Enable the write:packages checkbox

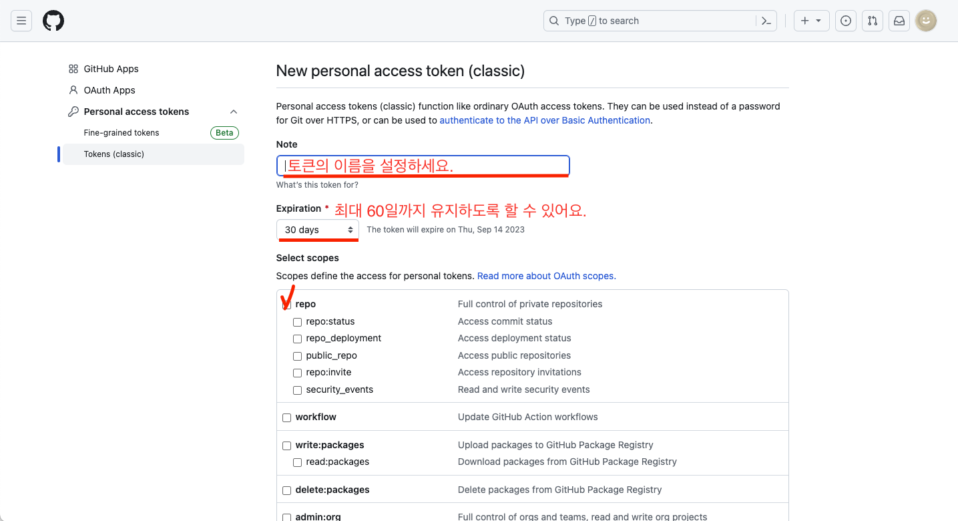[287, 446]
